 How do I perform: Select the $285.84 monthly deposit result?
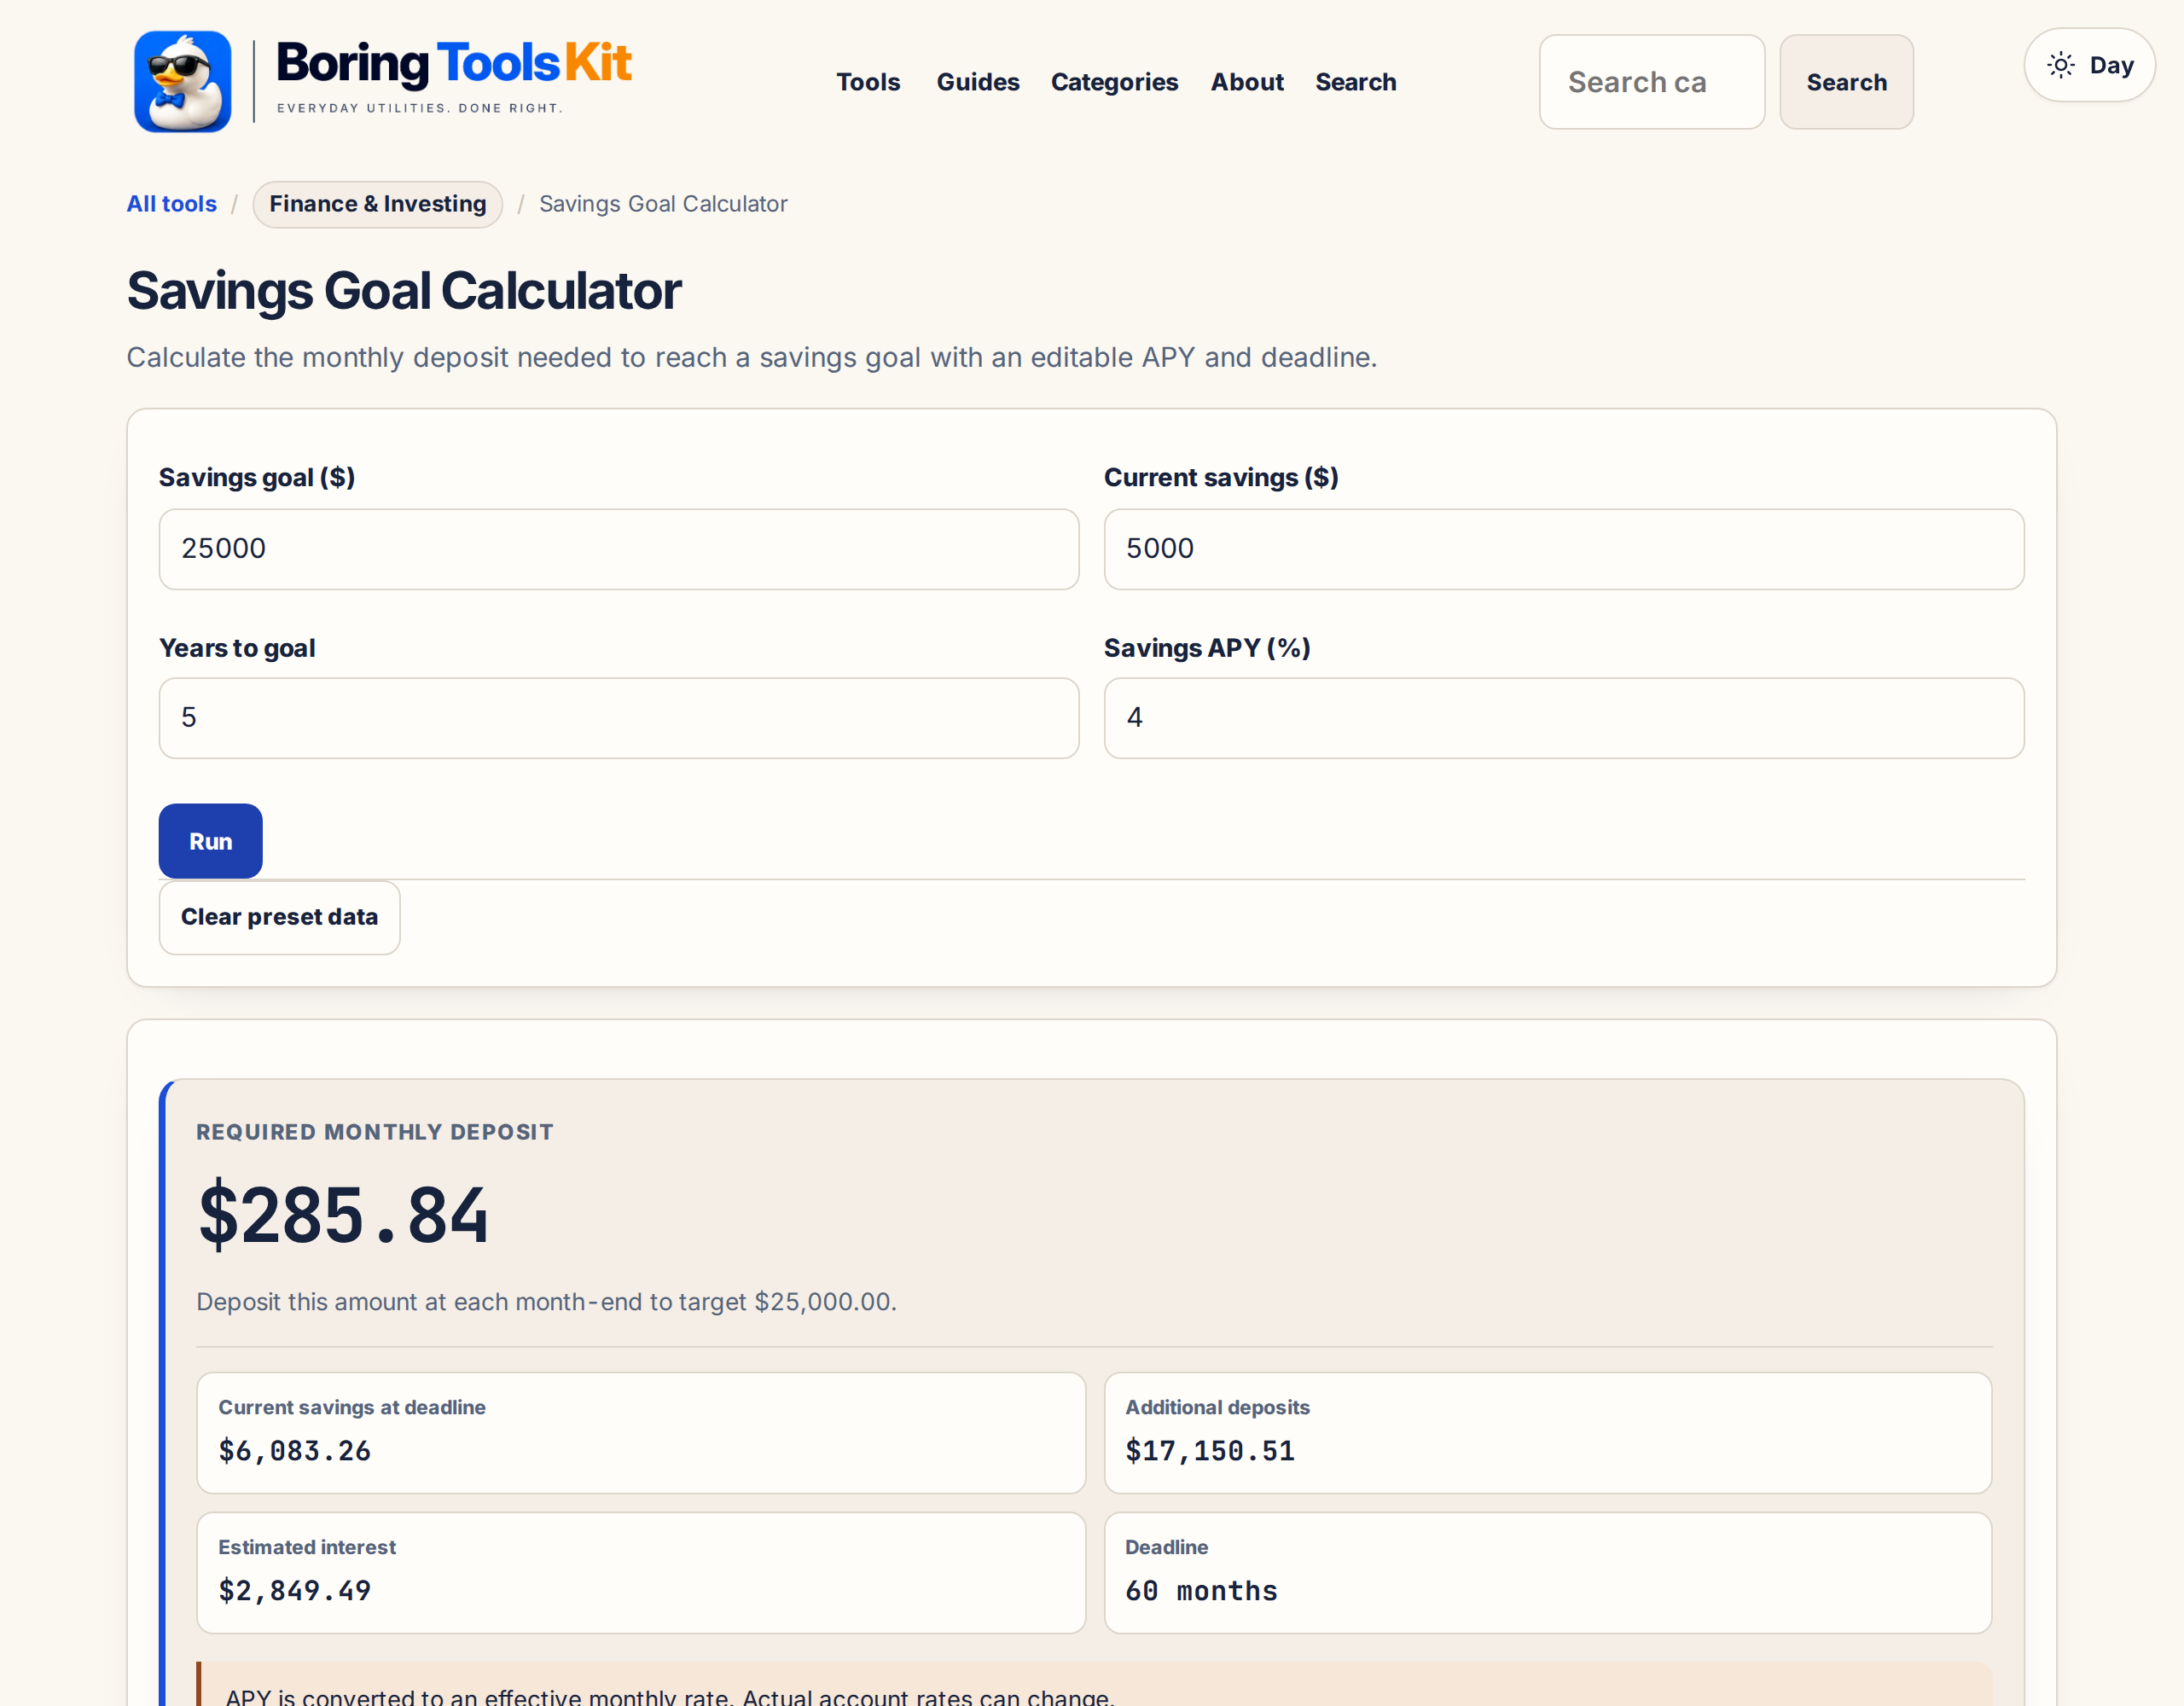point(343,1215)
